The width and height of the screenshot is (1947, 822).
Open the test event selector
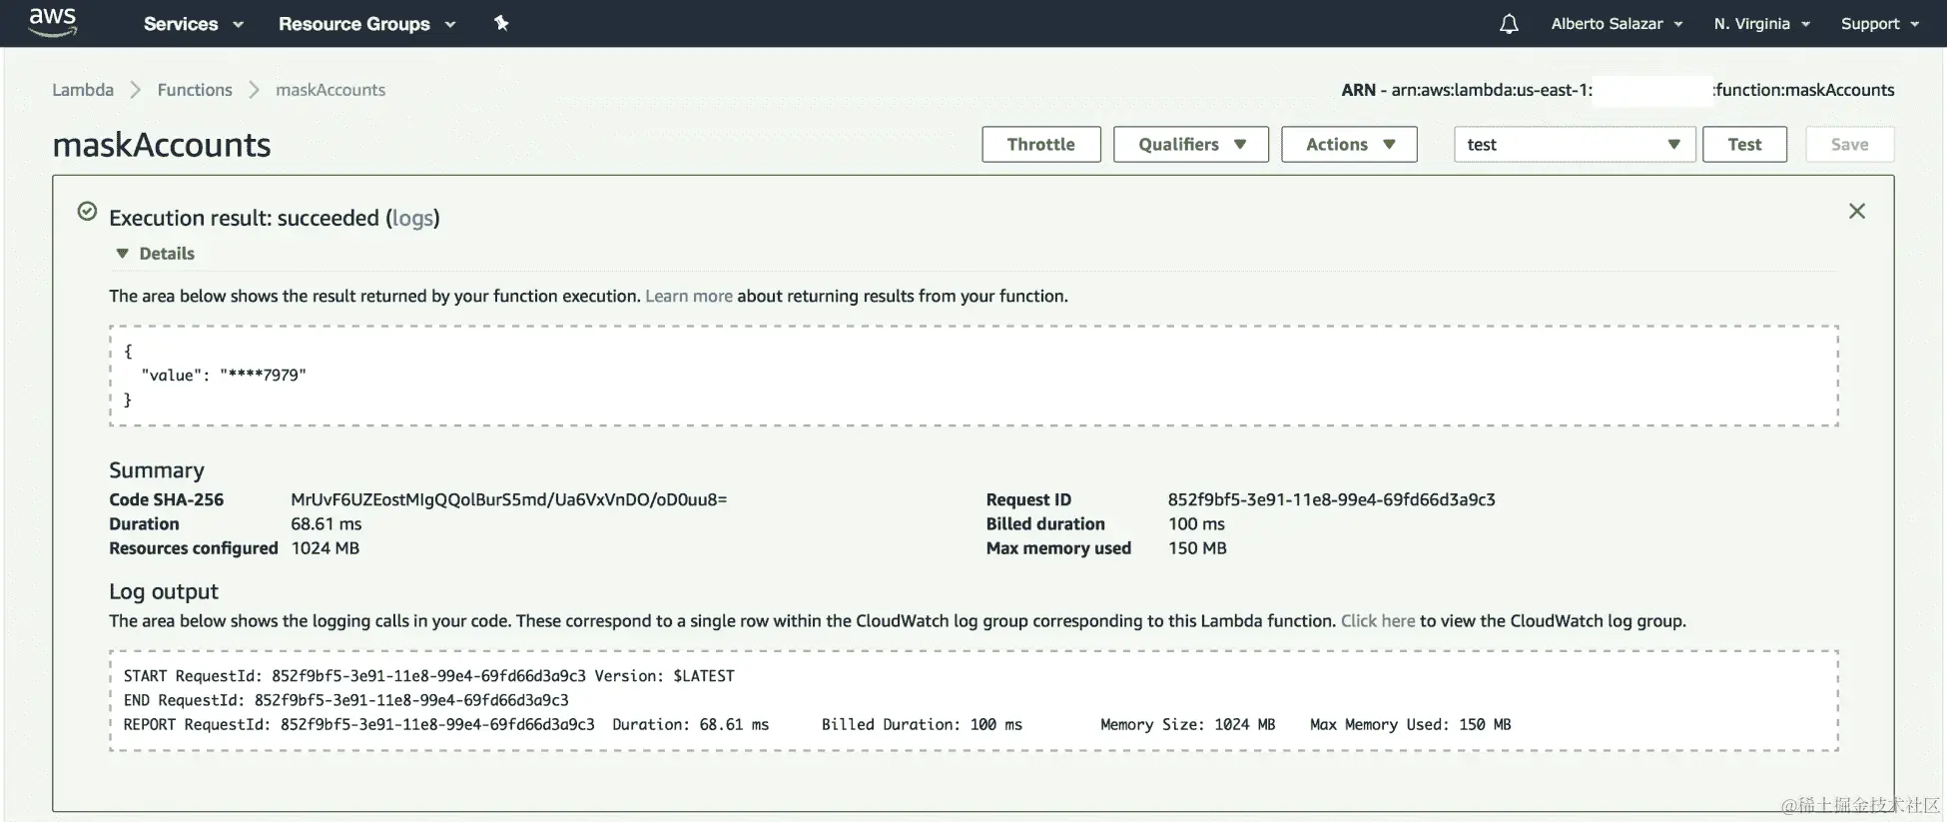(1575, 144)
